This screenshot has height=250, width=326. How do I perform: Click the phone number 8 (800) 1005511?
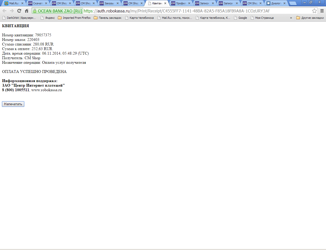(x=16, y=90)
